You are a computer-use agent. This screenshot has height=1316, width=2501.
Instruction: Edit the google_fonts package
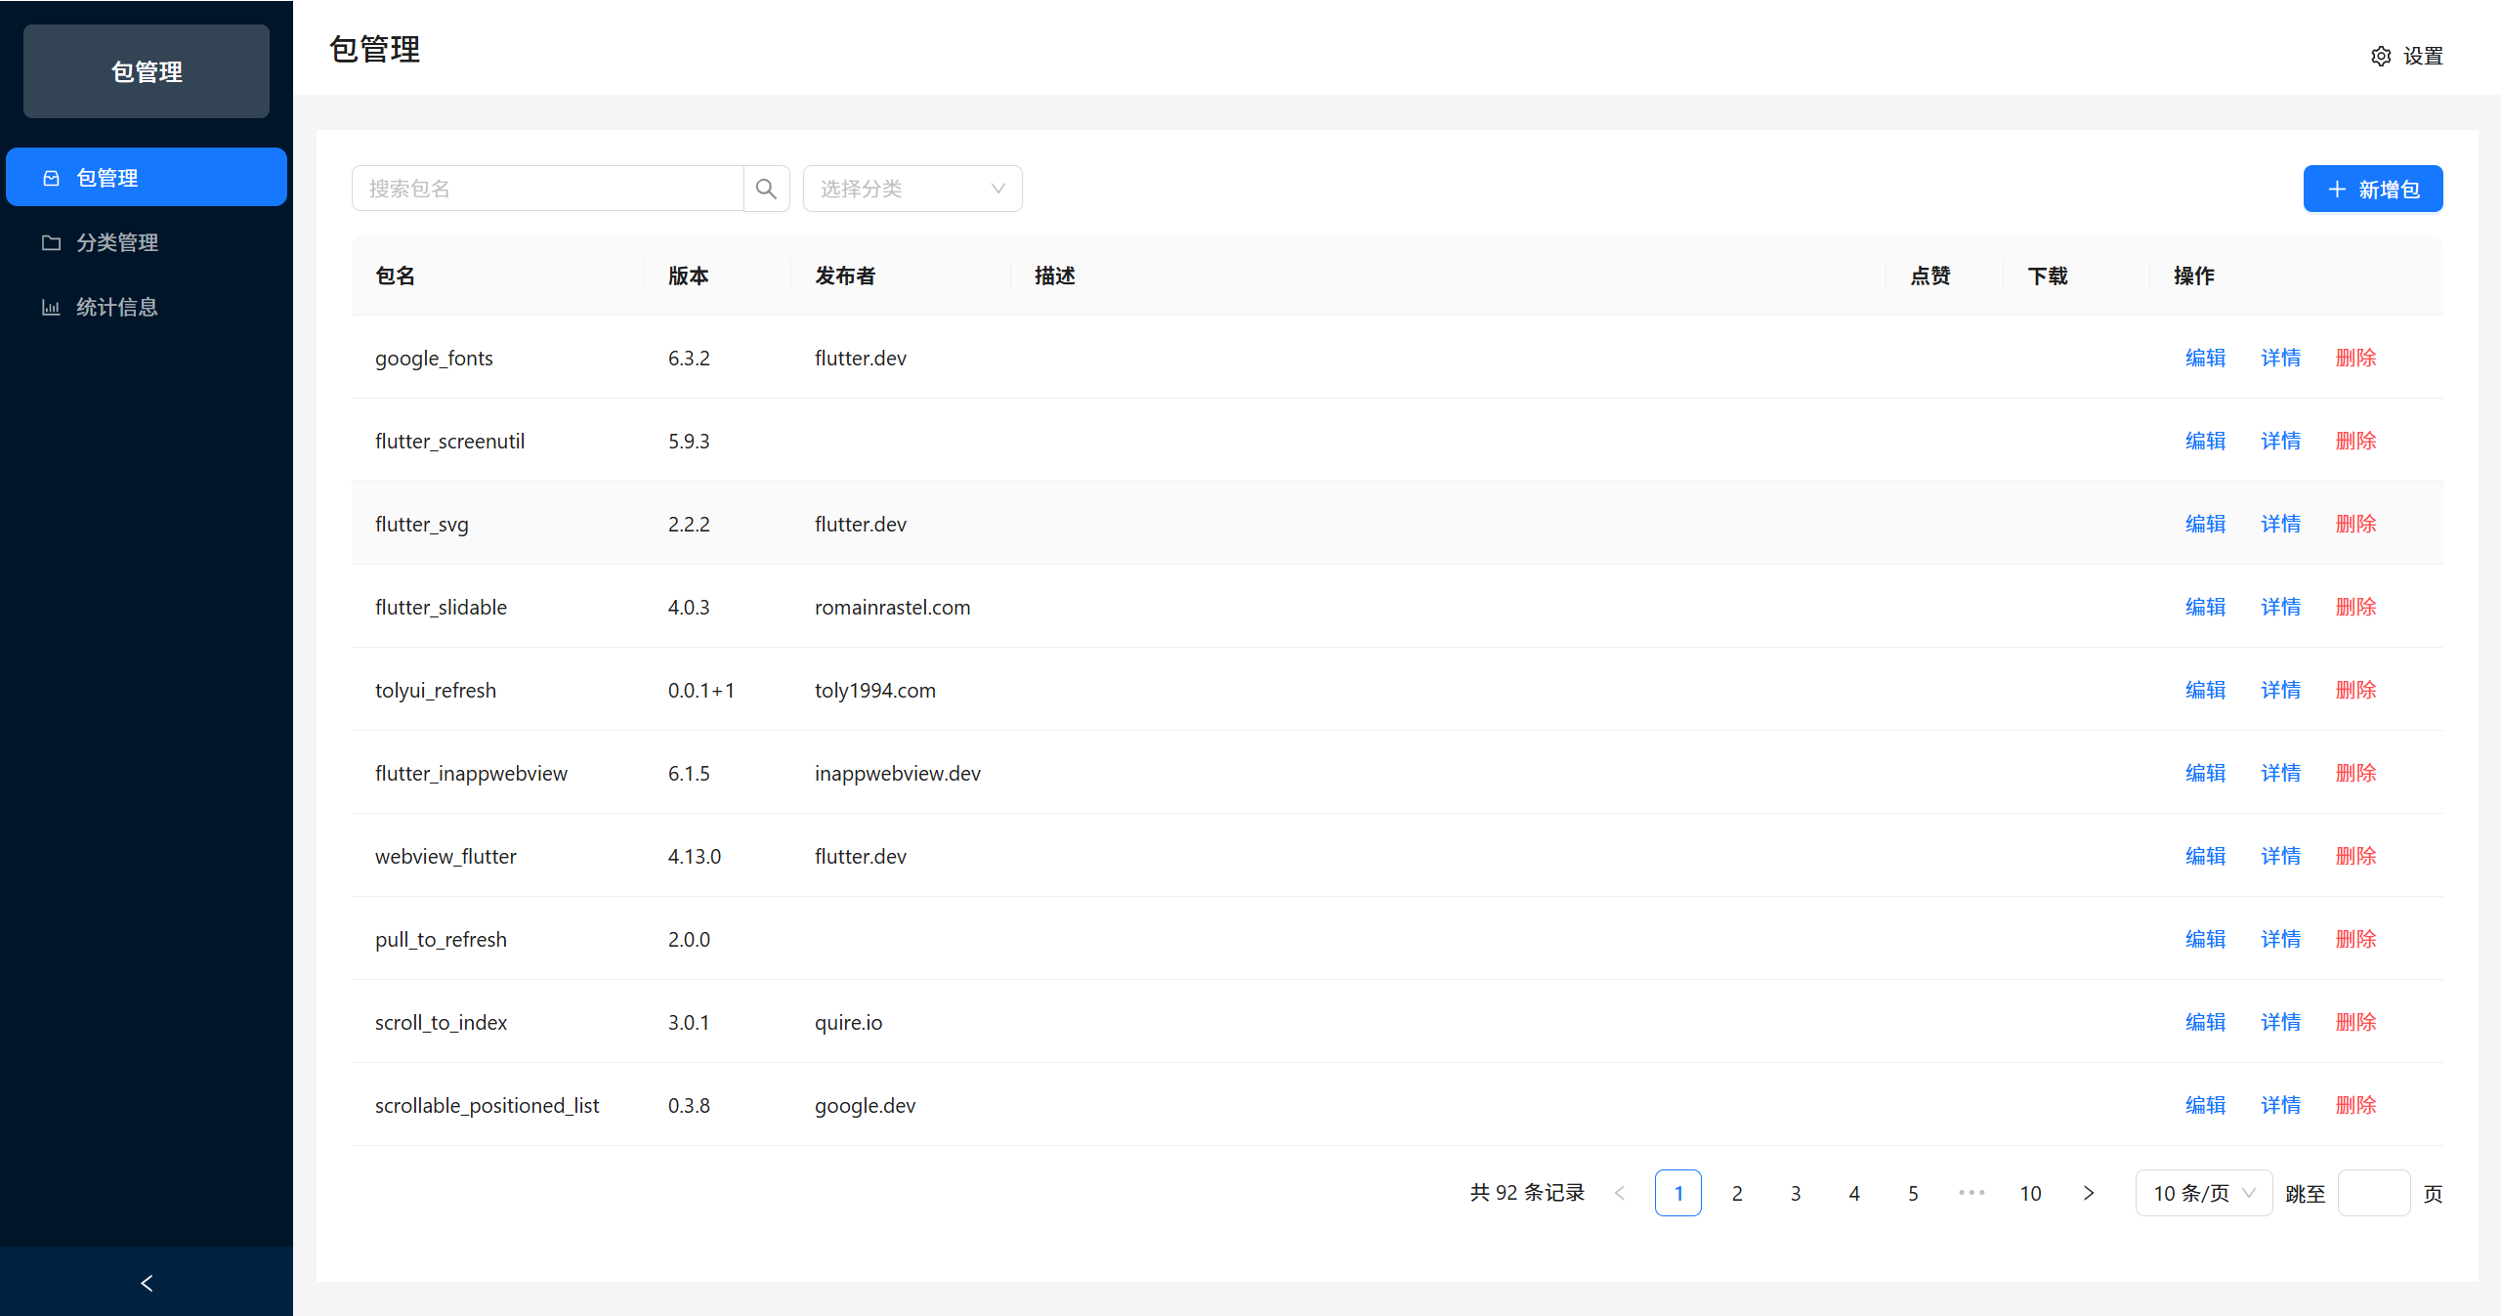2205,358
